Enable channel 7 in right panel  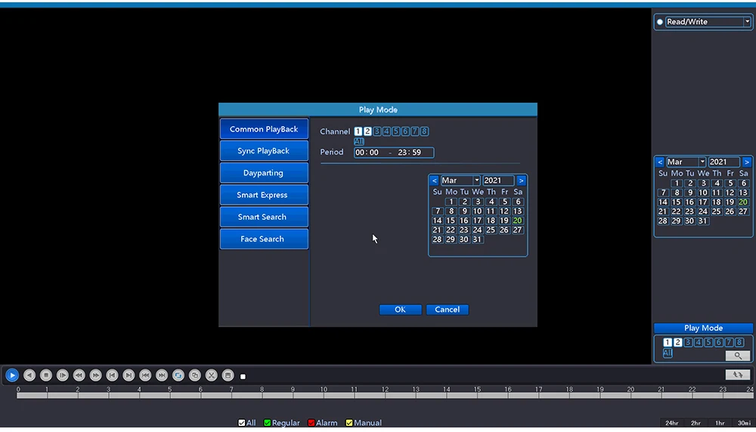[x=729, y=342]
